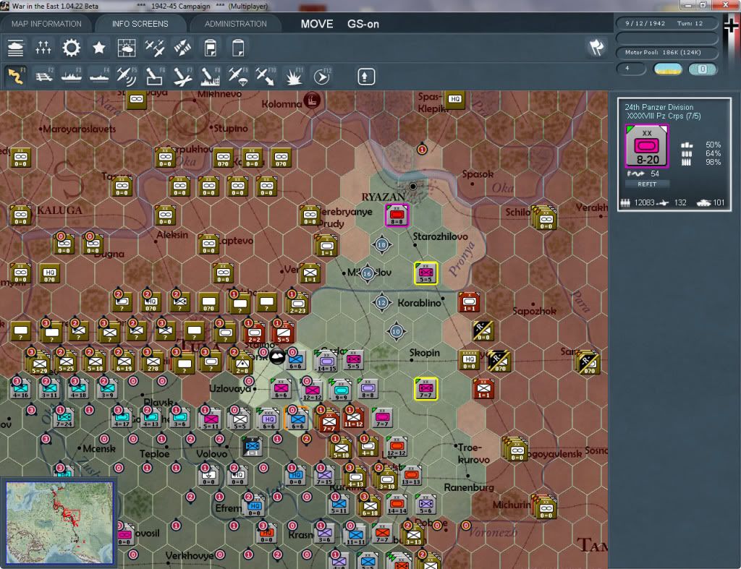Viewport: 741px width, 569px height.
Task: Select the 2=23 unit counter
Action: click(297, 303)
